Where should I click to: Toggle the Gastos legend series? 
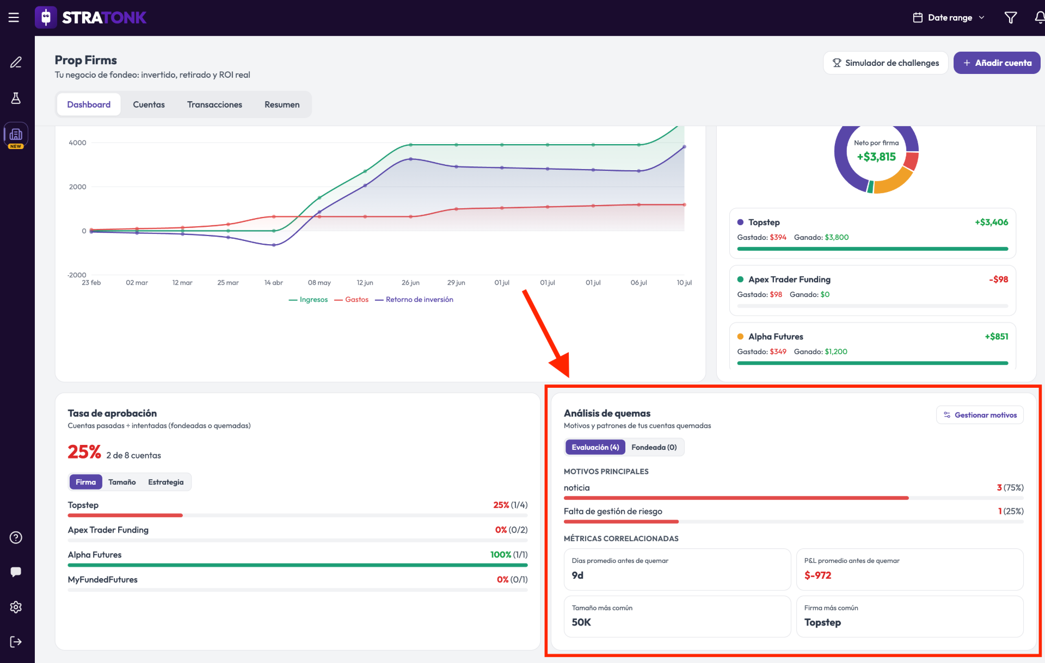[x=351, y=300]
